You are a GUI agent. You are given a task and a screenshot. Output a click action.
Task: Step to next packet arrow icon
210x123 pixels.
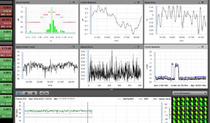click(x=47, y=93)
